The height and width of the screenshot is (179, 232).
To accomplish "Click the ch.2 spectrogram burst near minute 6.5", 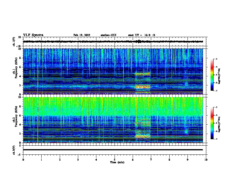I will [143, 129].
